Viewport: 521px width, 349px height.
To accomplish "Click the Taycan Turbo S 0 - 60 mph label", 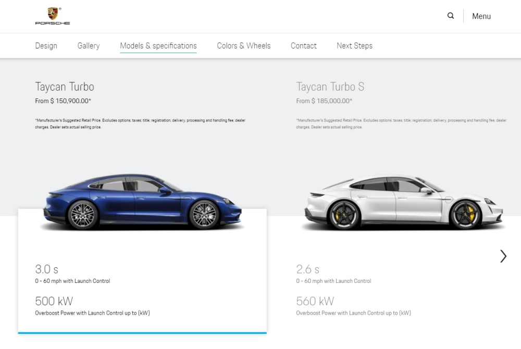I will 333,281.
